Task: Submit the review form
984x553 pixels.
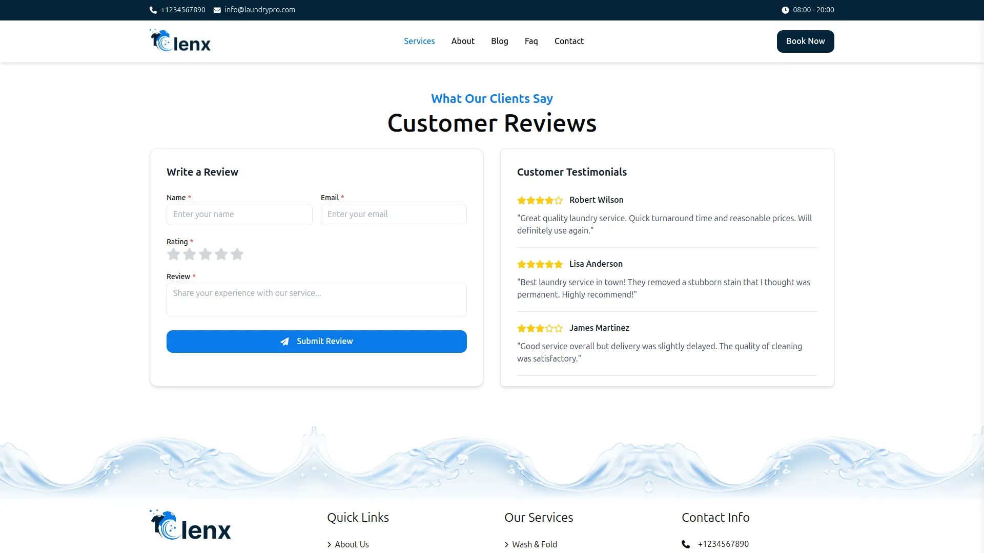Action: tap(316, 341)
